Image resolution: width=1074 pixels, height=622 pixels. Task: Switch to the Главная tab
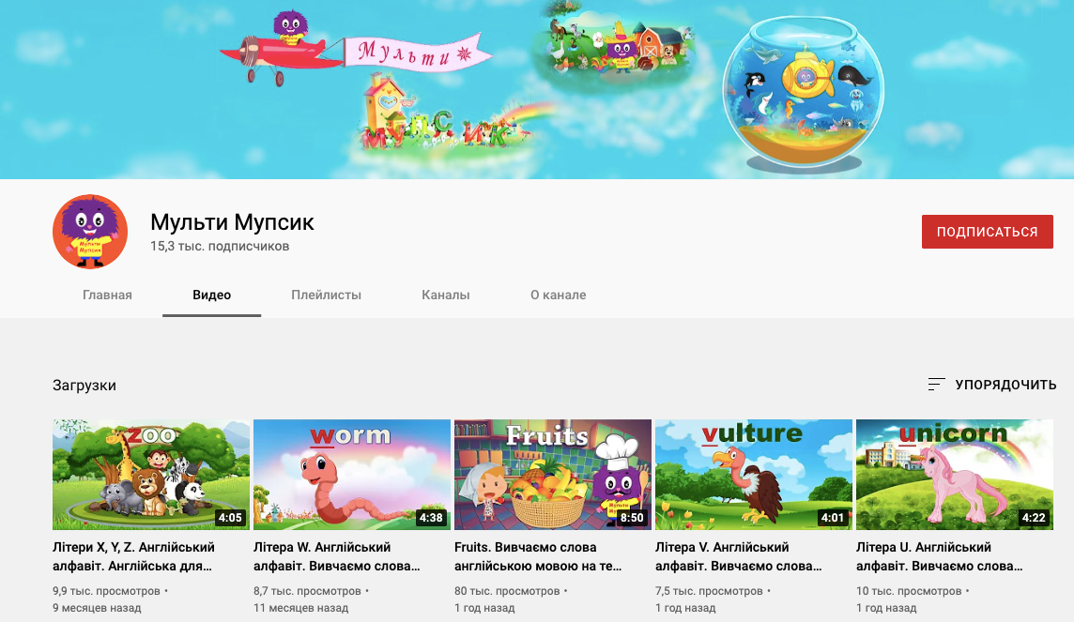click(107, 295)
